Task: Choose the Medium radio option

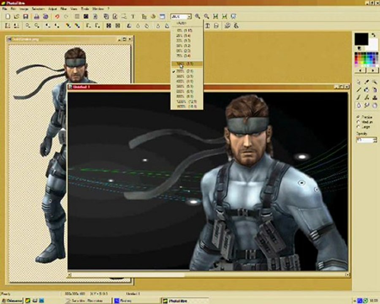Action: (365, 122)
